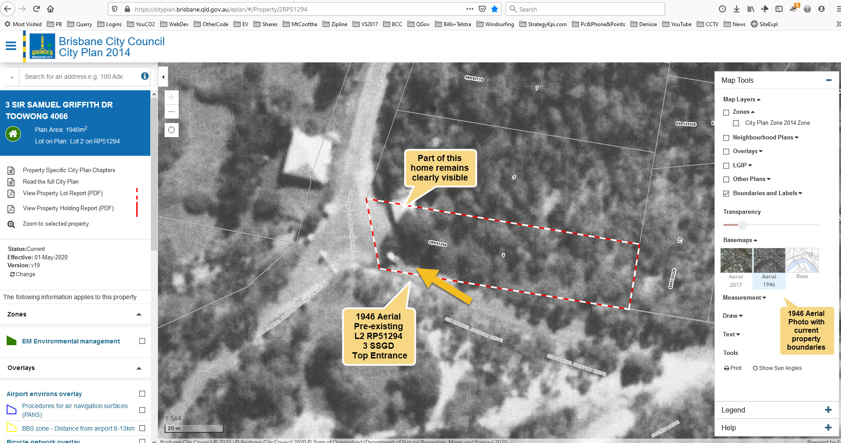Open the WebDev bookmarks folder

174,24
